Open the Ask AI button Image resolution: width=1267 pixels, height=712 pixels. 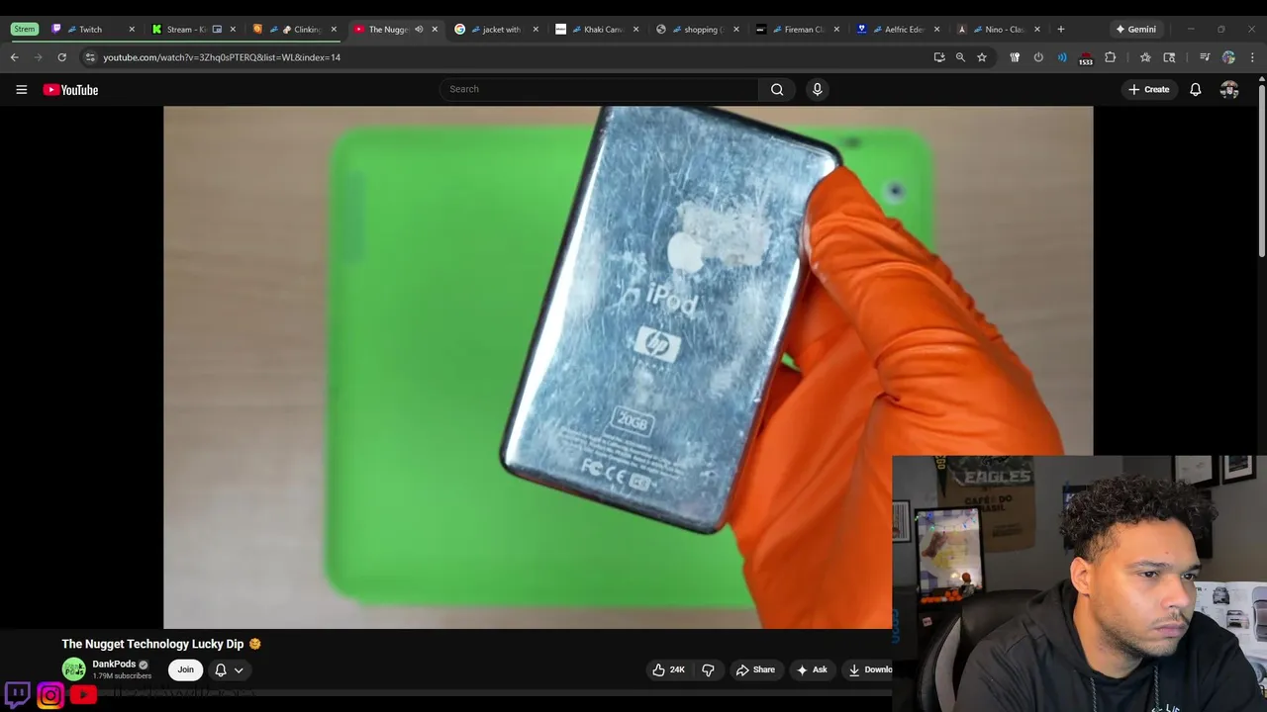[811, 669]
